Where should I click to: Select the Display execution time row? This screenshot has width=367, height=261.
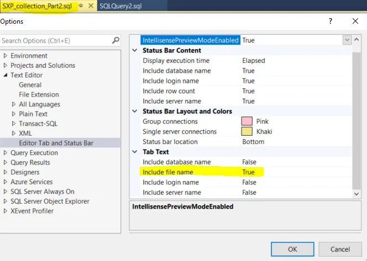point(246,61)
